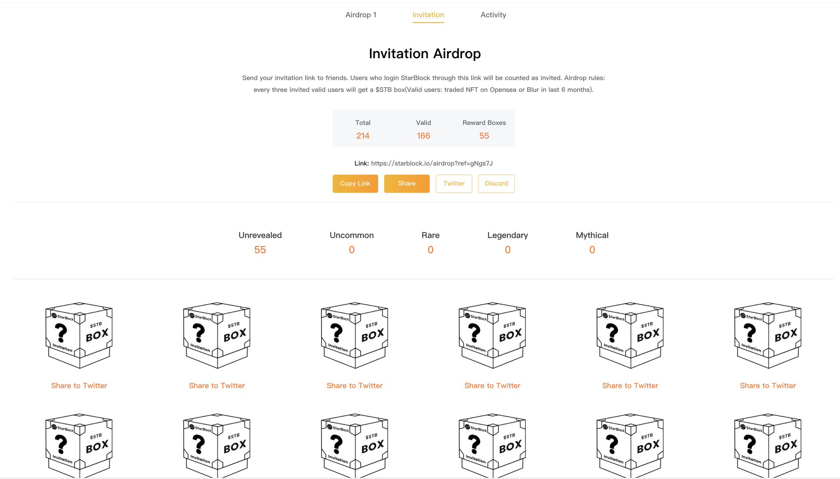Click the Copy Link button
Image resolution: width=840 pixels, height=479 pixels.
355,184
